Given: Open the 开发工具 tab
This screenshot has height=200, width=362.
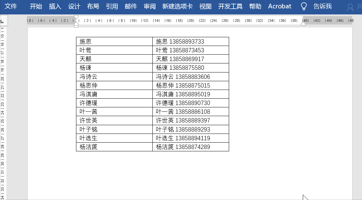Looking at the screenshot, I should (x=230, y=6).
